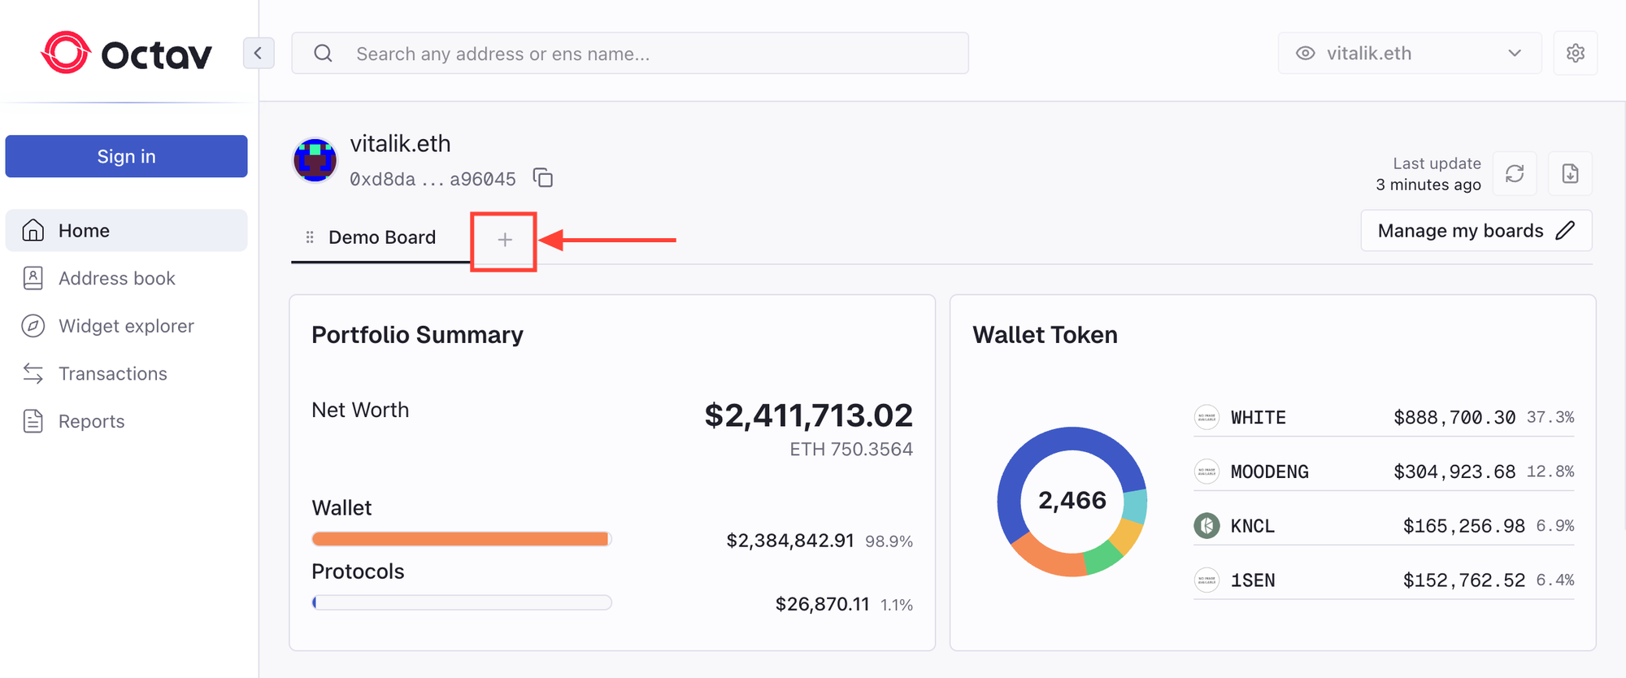Open Manage my boards
Image resolution: width=1626 pixels, height=678 pixels.
1476,231
